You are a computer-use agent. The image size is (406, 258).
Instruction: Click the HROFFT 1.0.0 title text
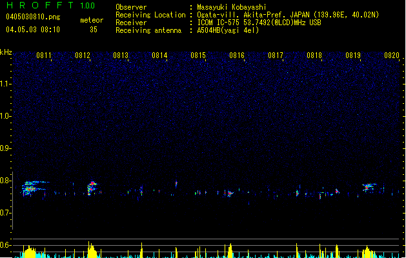coord(50,5)
